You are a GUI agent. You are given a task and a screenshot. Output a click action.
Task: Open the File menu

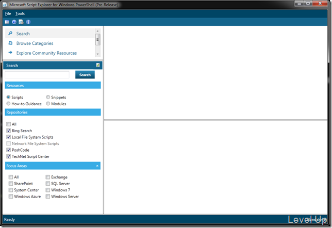click(8, 13)
